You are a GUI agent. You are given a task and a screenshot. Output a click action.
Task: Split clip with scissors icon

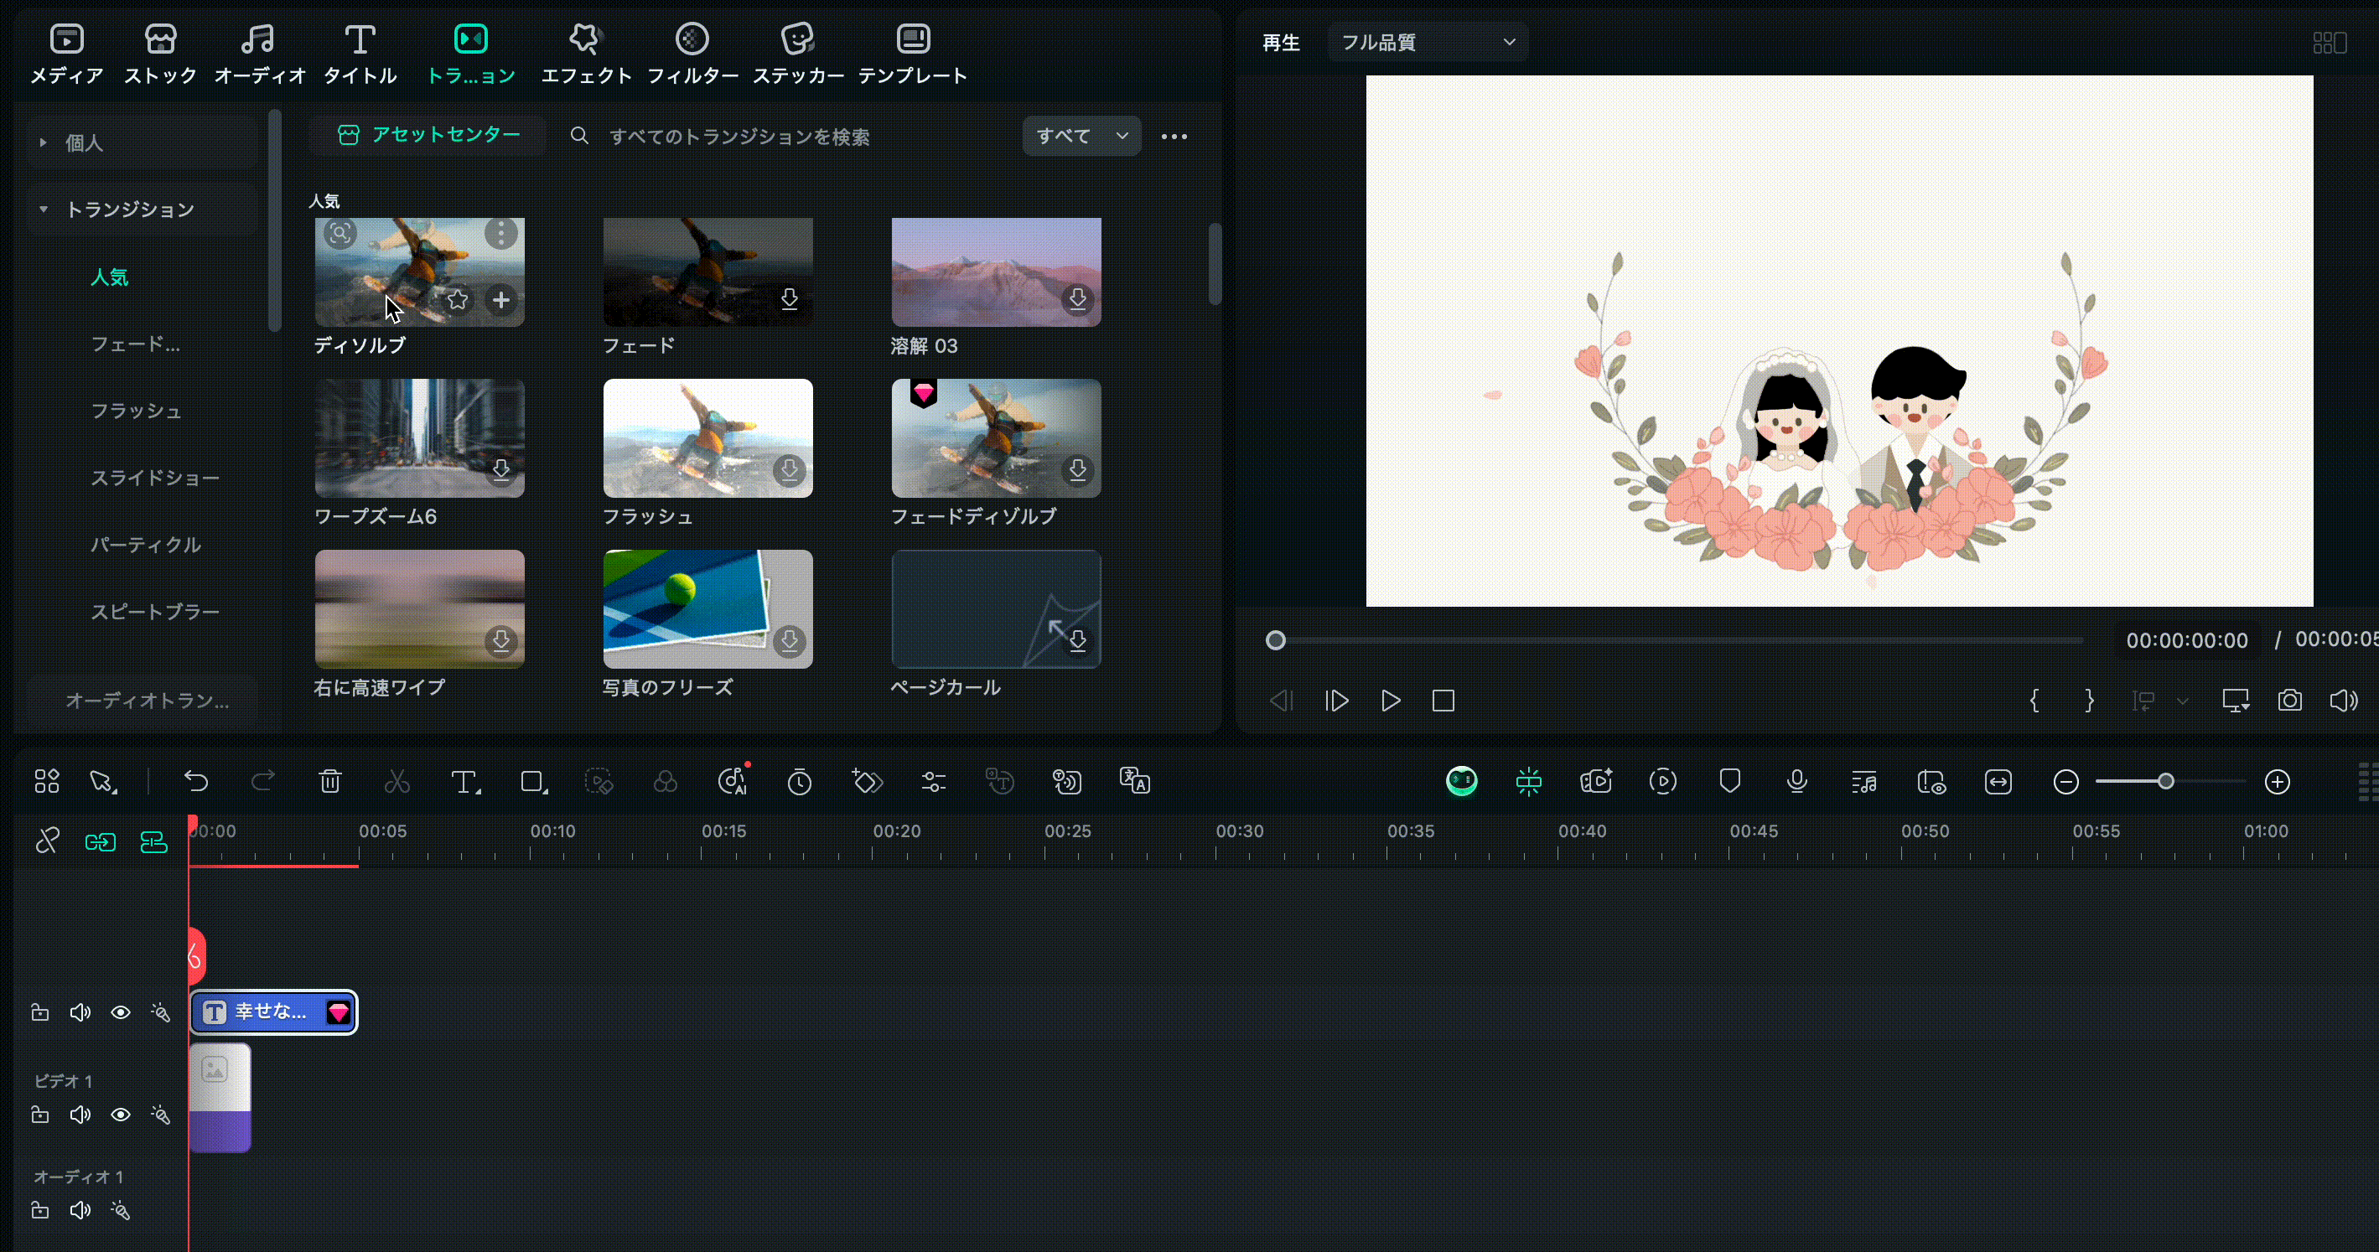coord(397,782)
